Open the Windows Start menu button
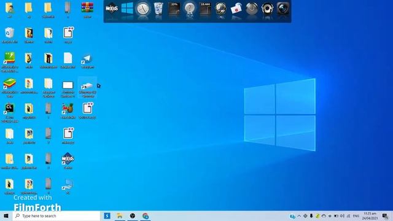Viewport: 393px width, 221px height. click(6, 215)
